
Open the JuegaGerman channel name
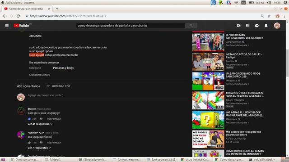click(x=233, y=42)
